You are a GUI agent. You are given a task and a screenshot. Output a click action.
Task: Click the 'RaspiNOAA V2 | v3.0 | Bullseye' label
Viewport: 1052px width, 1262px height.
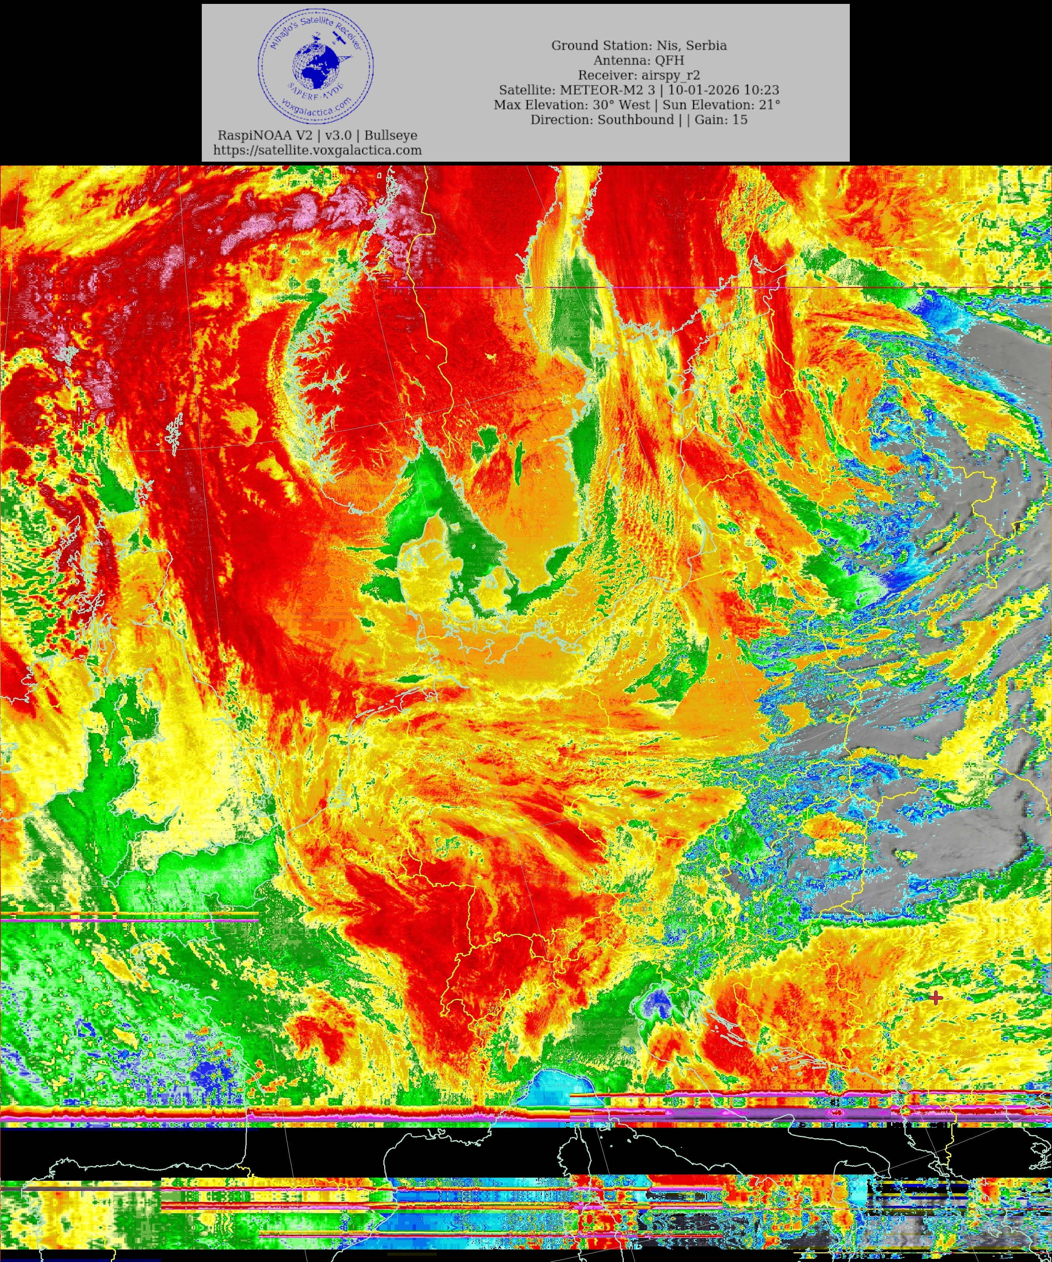(x=317, y=136)
